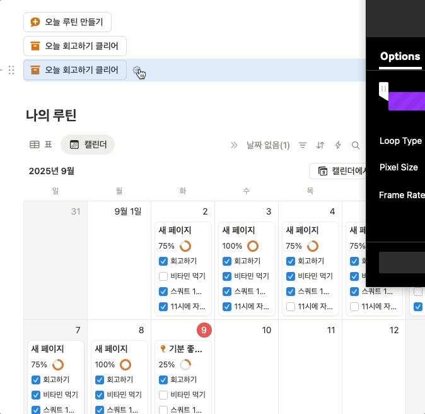
Task: Click the '캘린더에서' open in calendar button
Action: pyautogui.click(x=338, y=171)
